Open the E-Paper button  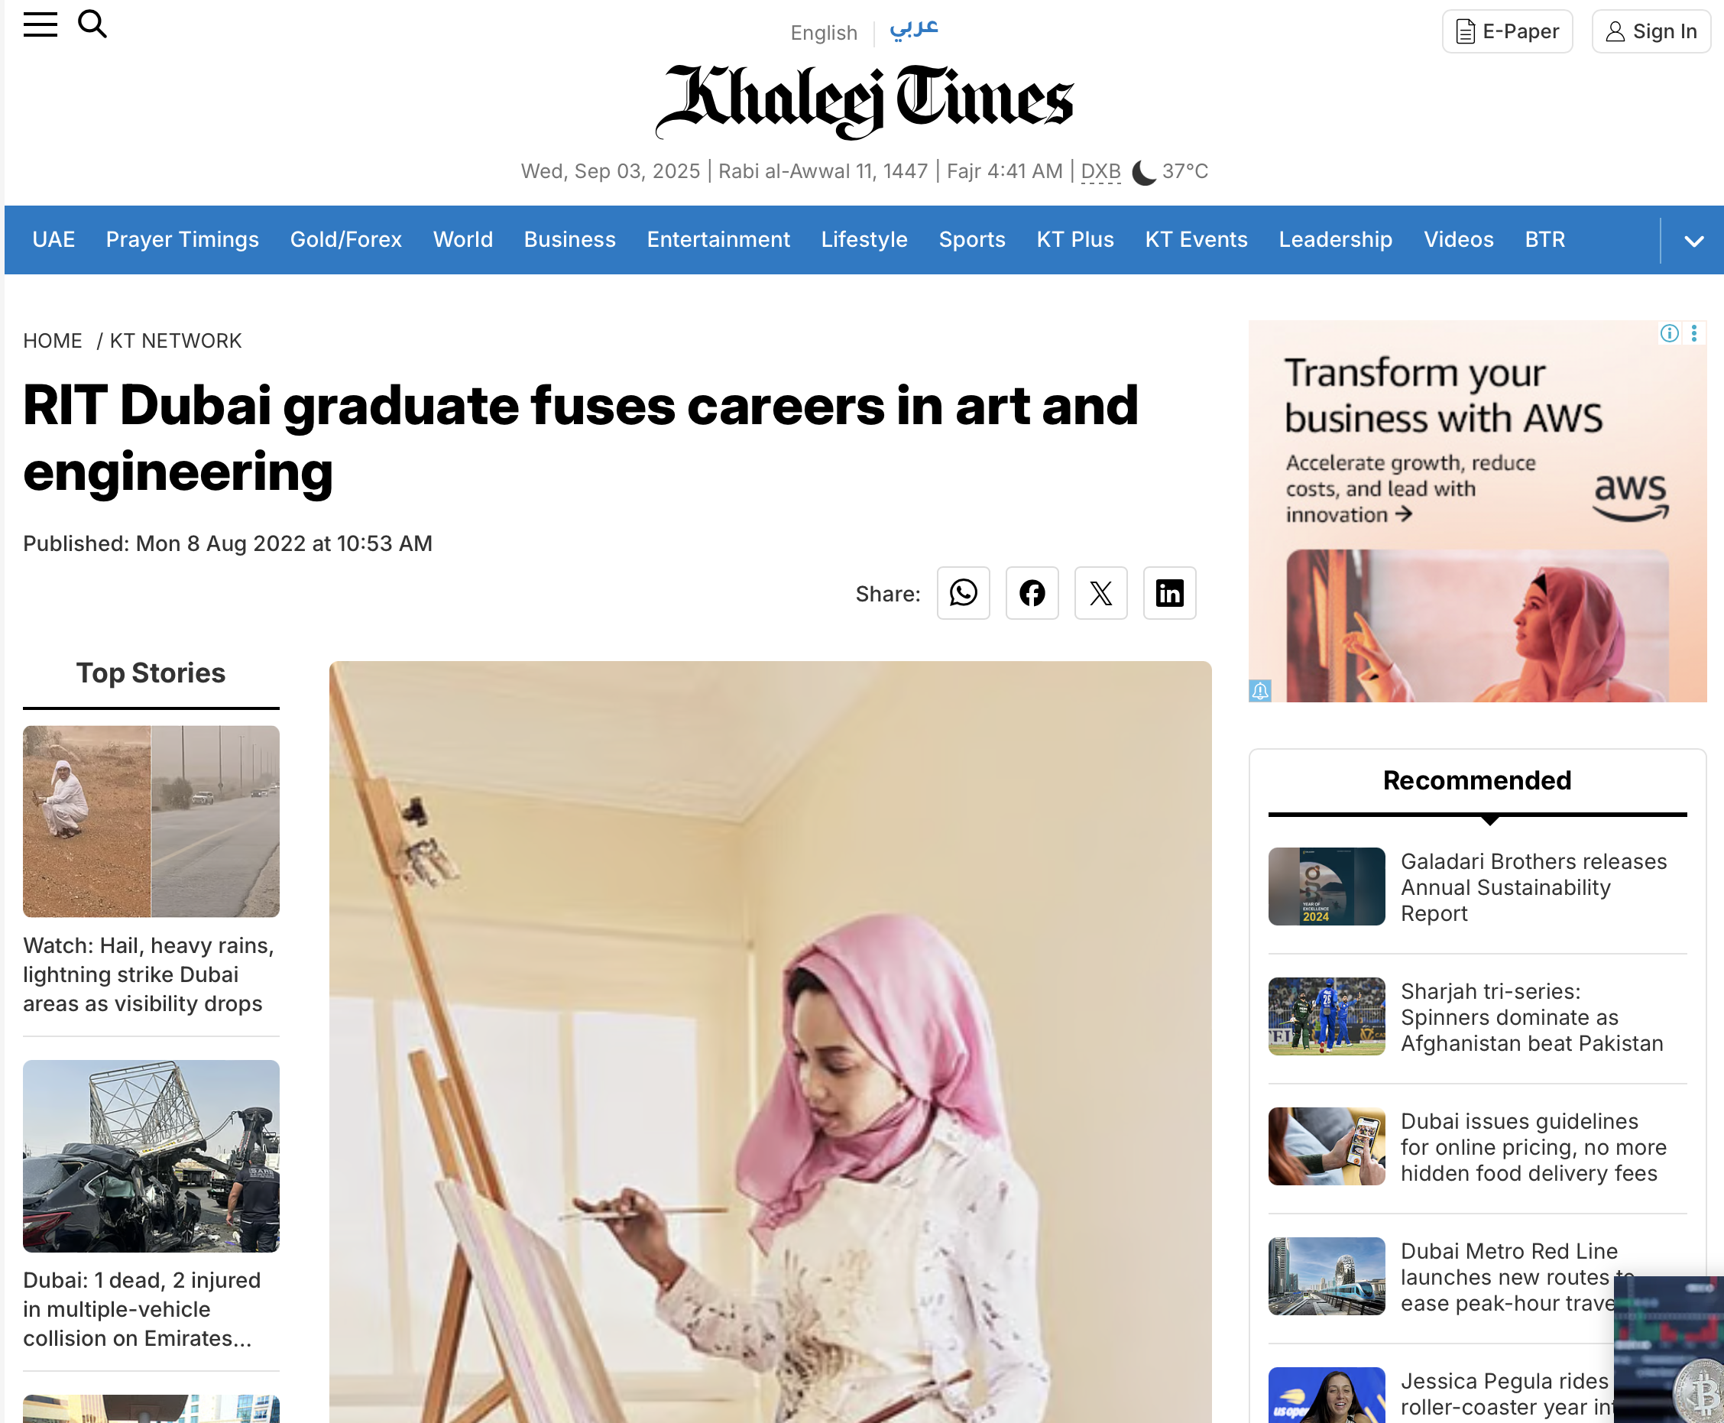pos(1508,31)
